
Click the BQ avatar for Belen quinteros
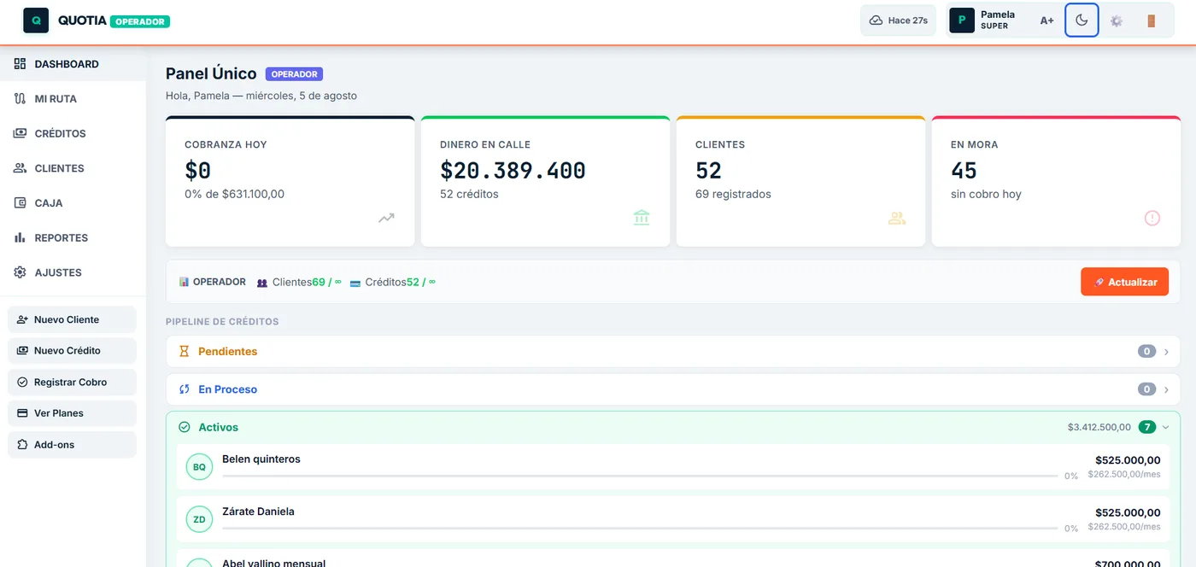(x=199, y=467)
